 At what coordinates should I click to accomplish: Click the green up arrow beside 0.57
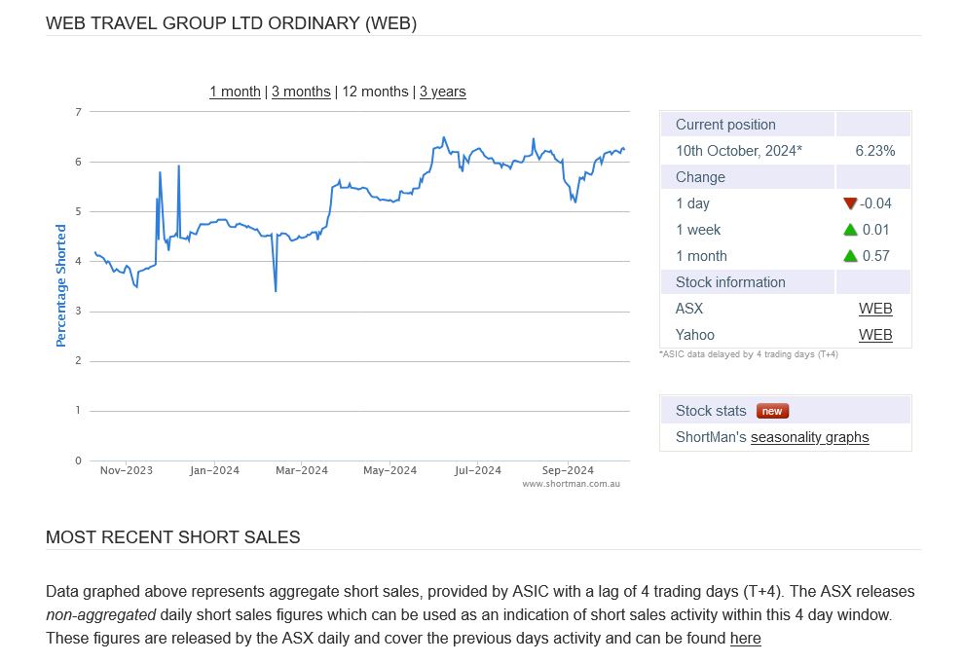tap(850, 256)
